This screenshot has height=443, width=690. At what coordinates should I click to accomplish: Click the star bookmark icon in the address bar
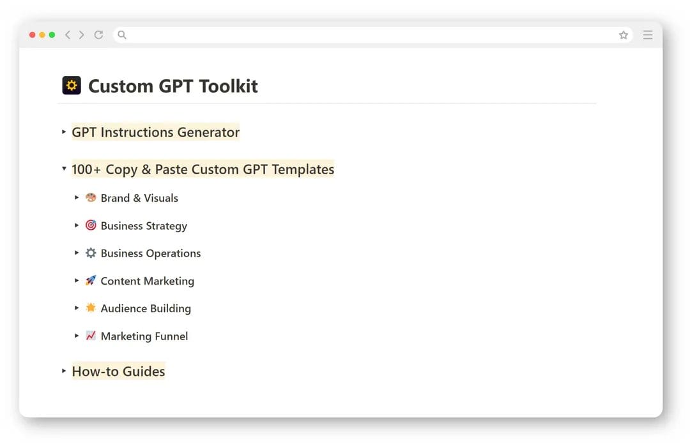pyautogui.click(x=623, y=35)
